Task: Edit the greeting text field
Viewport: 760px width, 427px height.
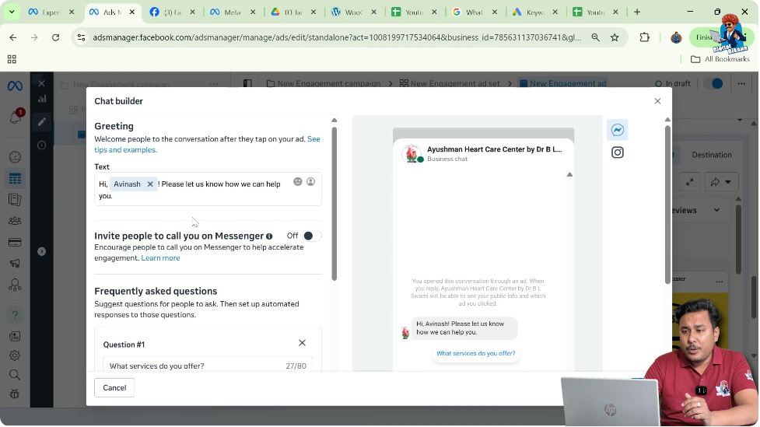Action: pyautogui.click(x=208, y=189)
